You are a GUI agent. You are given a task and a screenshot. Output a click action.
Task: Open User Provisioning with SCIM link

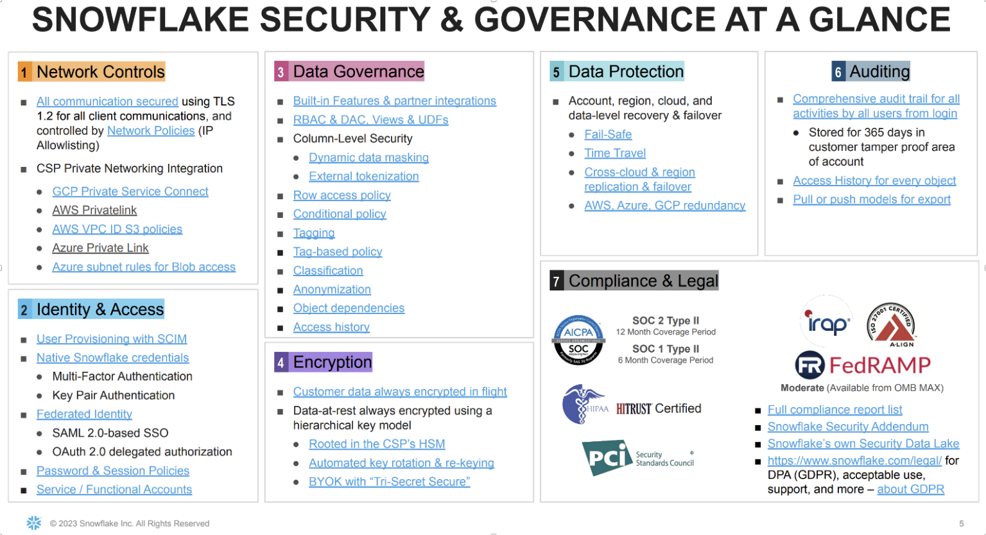tap(112, 338)
